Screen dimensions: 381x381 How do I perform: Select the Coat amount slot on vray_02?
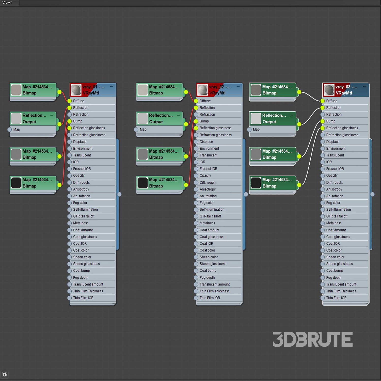[x=209, y=230]
